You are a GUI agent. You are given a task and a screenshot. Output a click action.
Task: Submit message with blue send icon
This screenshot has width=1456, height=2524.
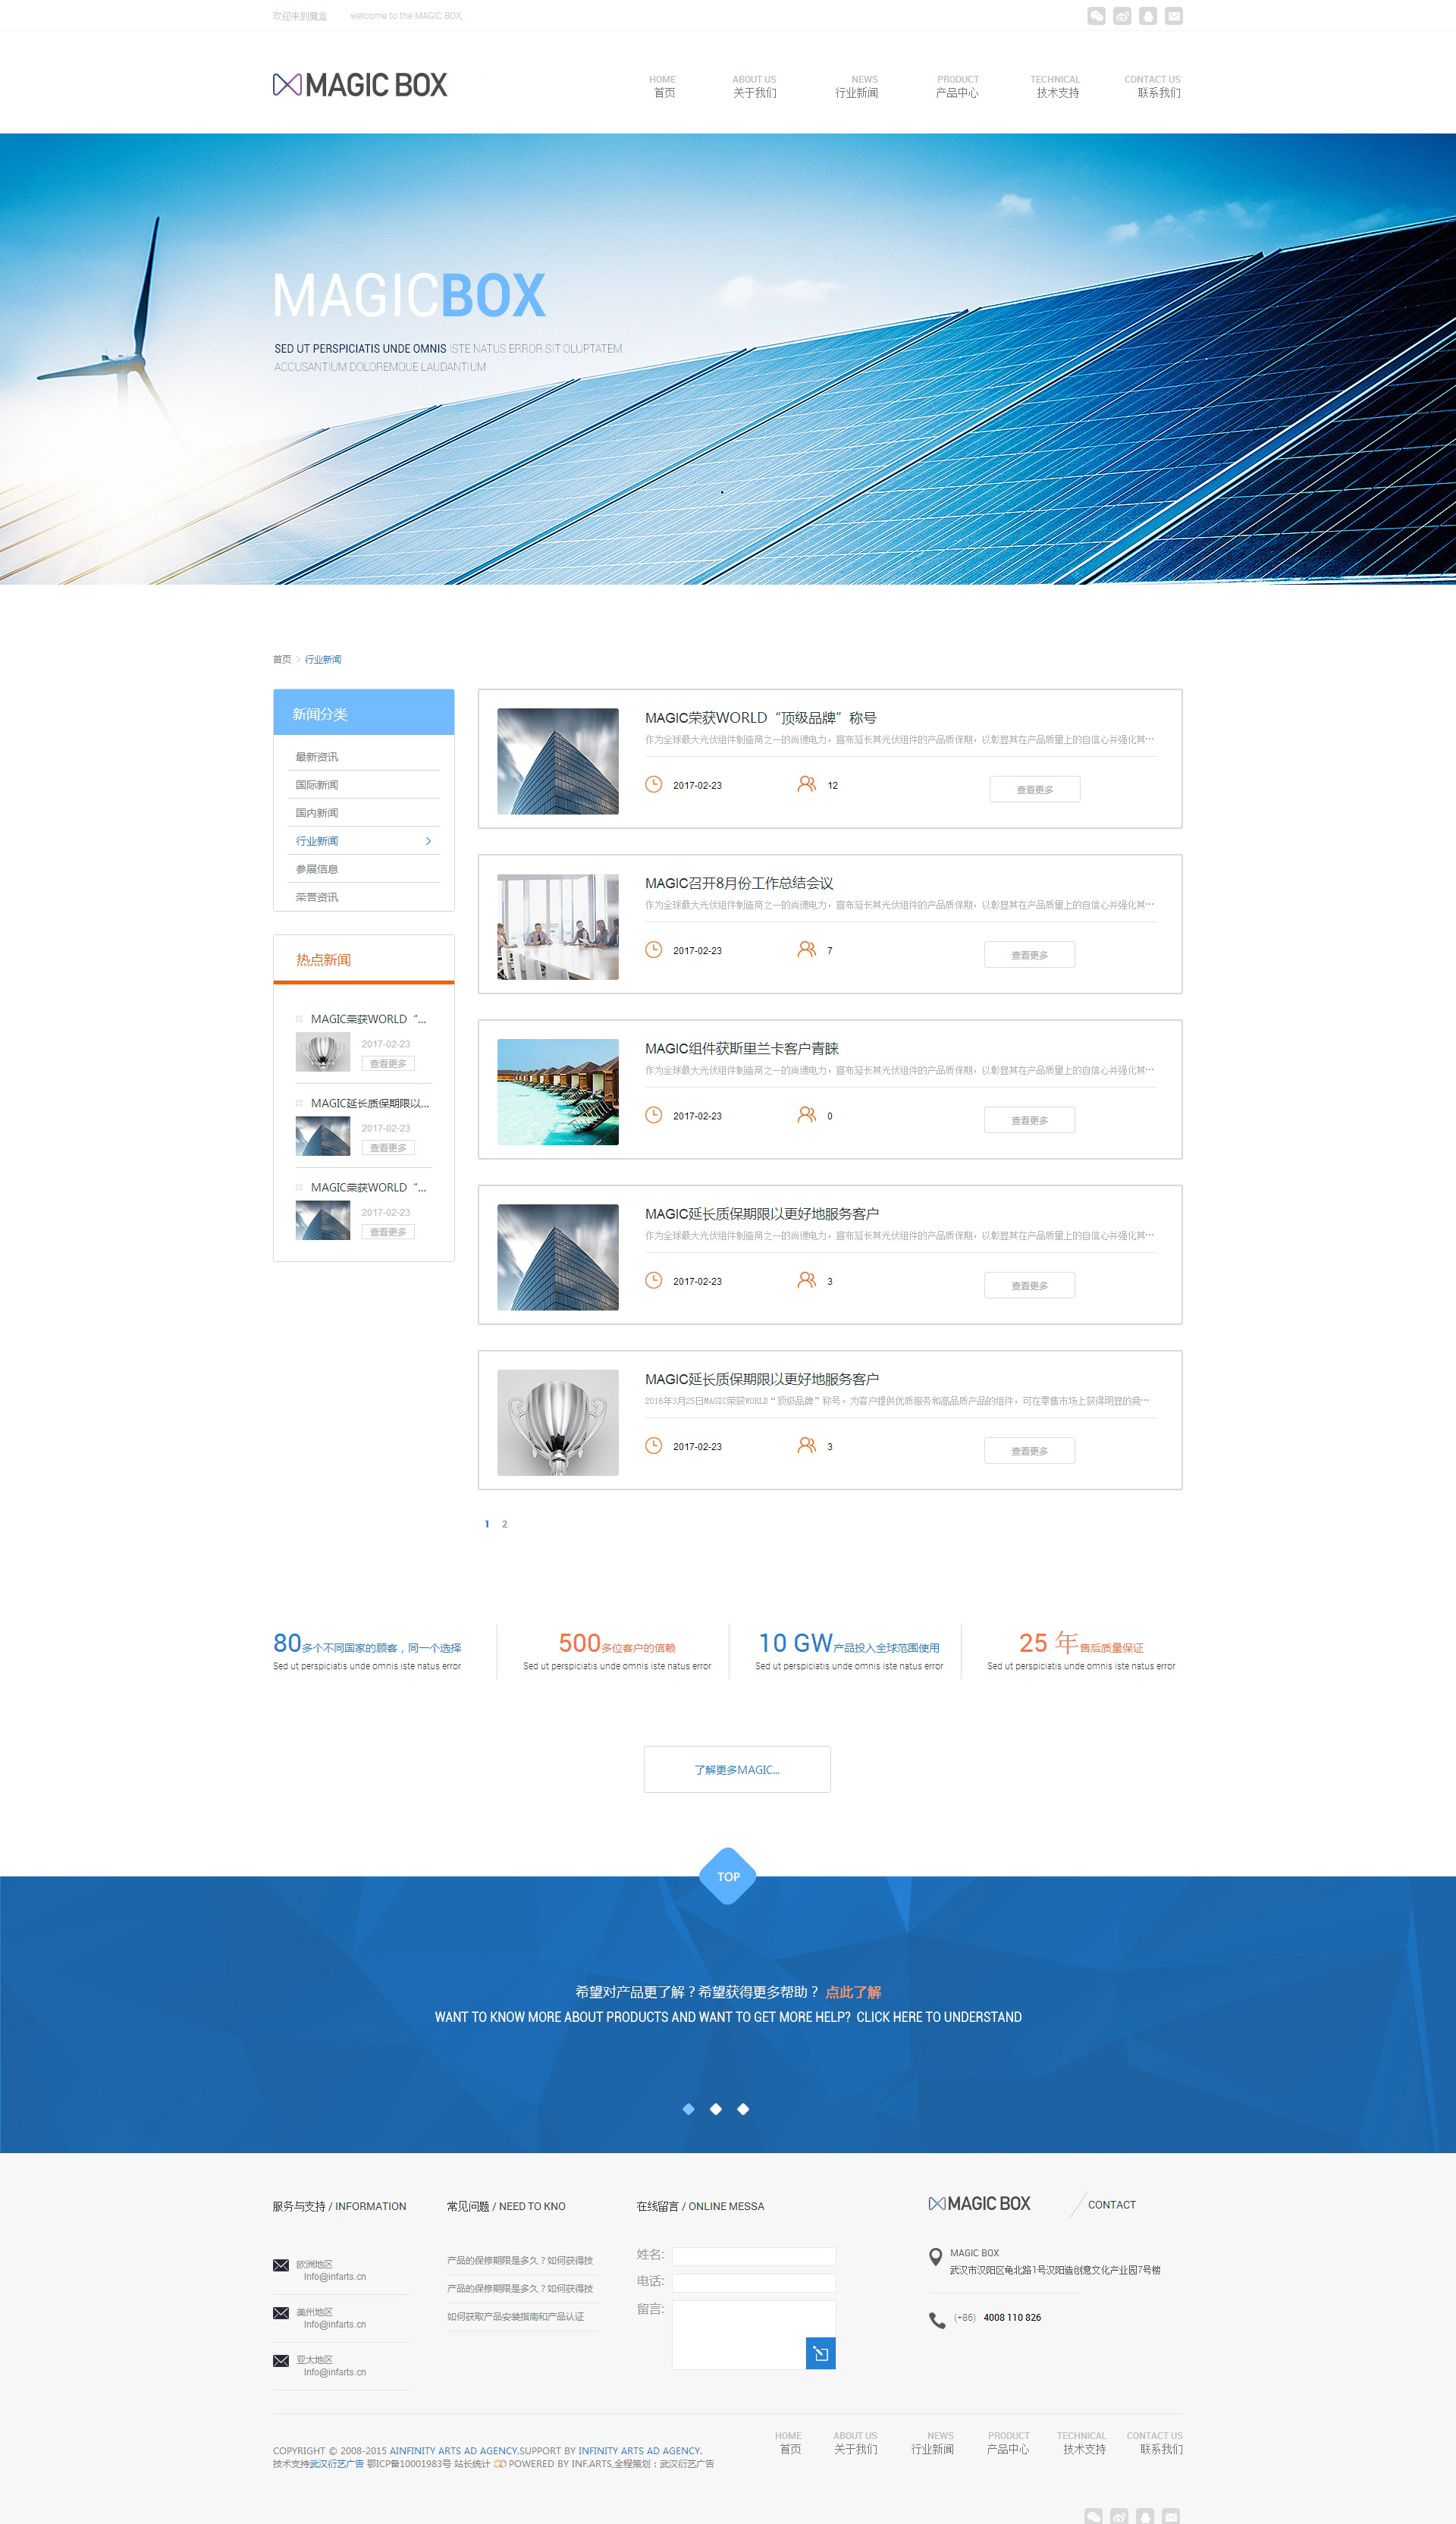[x=820, y=2353]
